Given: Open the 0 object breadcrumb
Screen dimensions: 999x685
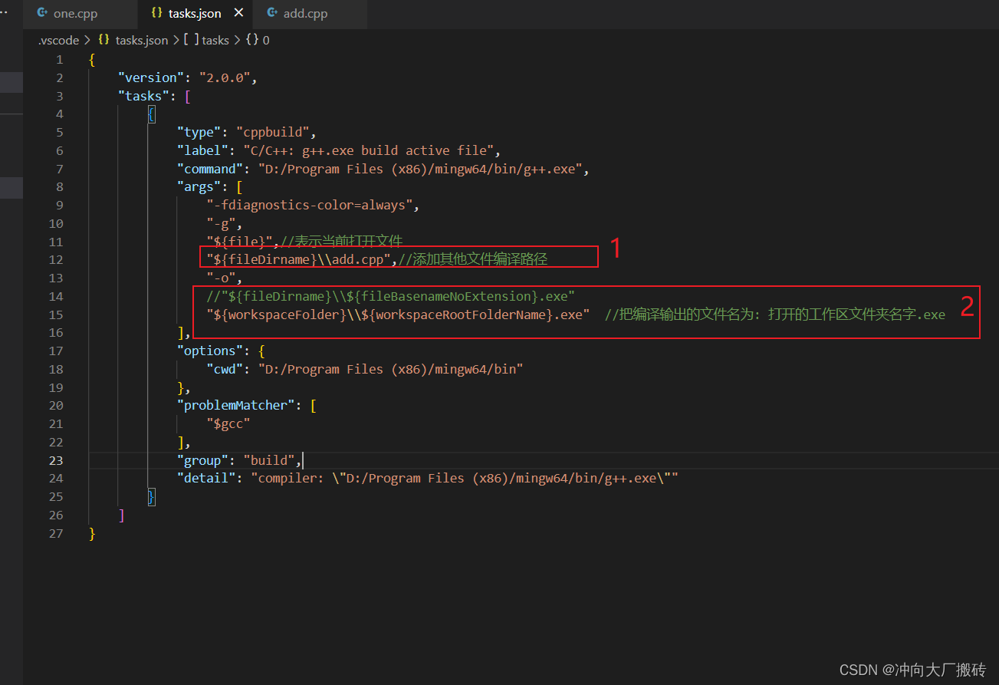Looking at the screenshot, I should click(x=258, y=40).
